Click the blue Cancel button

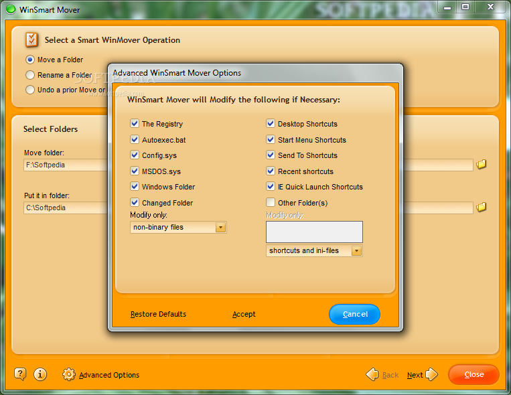click(x=354, y=314)
